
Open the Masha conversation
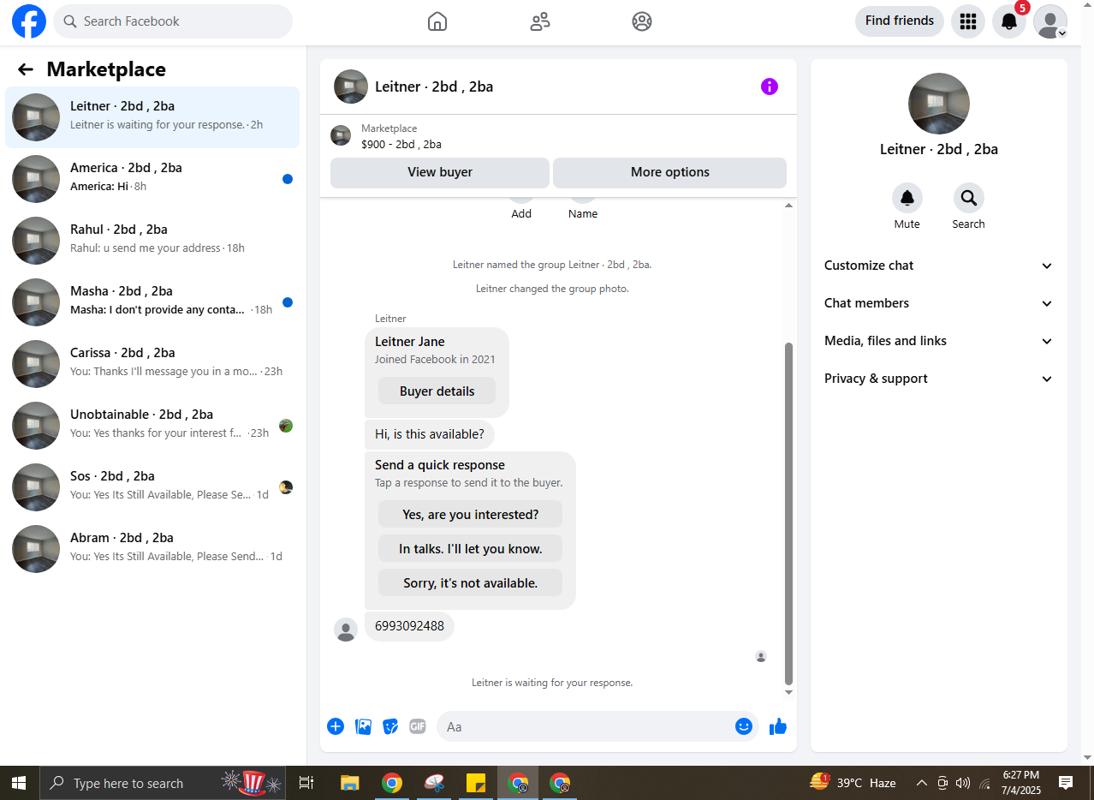pyautogui.click(x=152, y=302)
